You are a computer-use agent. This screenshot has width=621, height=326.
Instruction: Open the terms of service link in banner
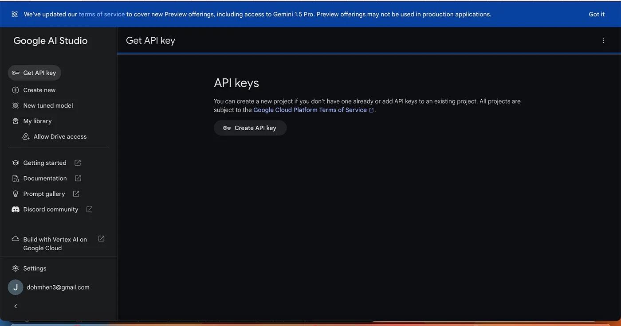click(102, 14)
